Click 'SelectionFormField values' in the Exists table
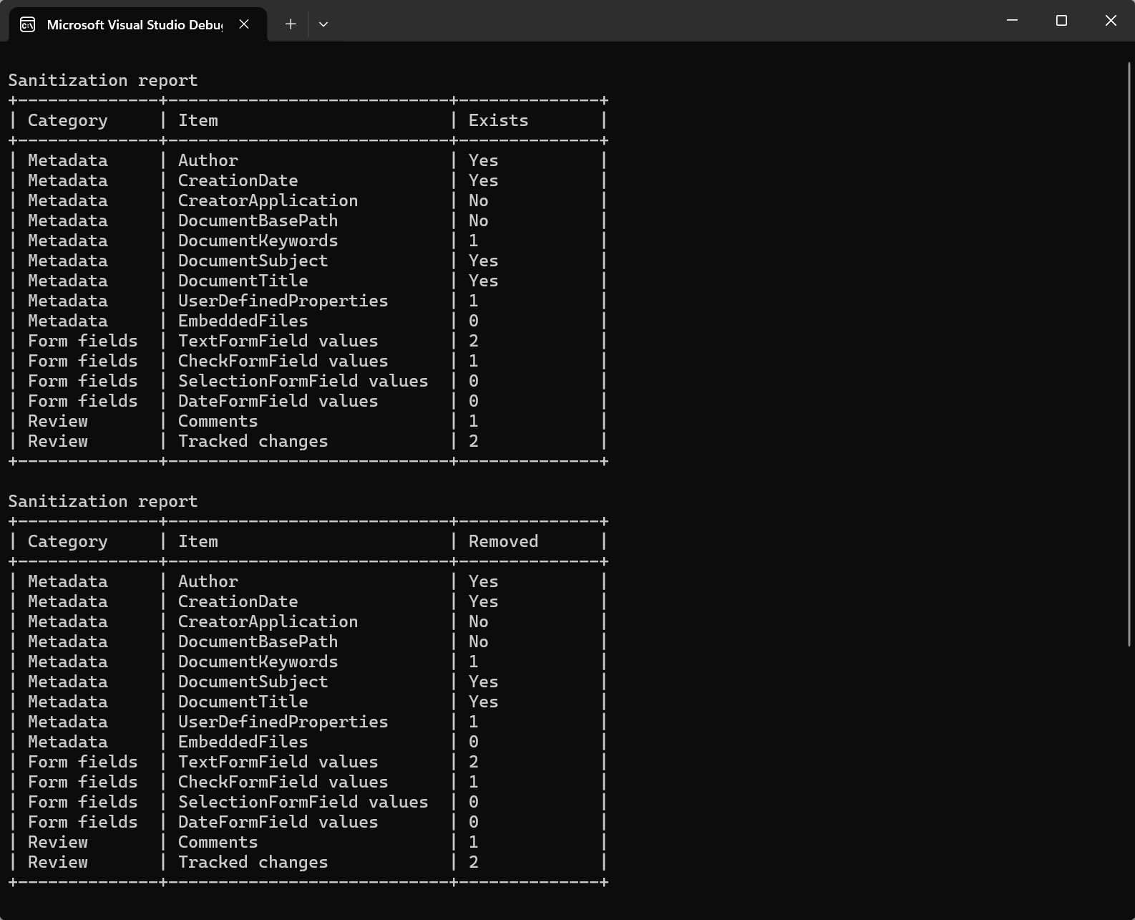This screenshot has width=1135, height=920. 303,381
